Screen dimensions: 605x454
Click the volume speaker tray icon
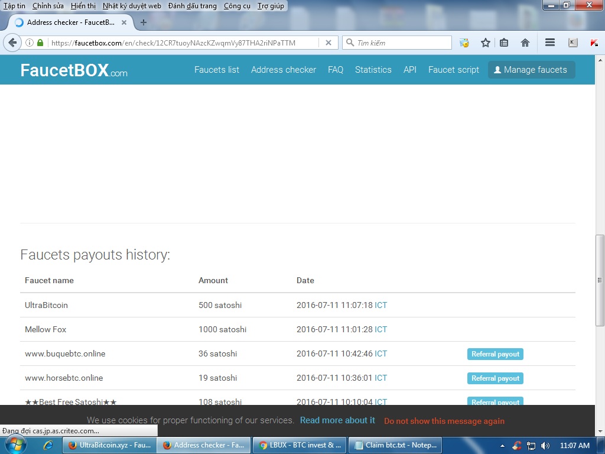(x=545, y=446)
